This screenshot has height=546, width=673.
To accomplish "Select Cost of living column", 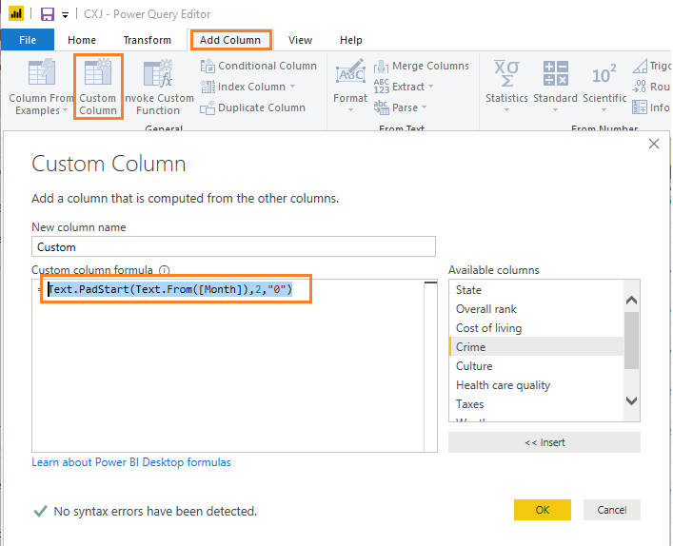I will (x=536, y=328).
